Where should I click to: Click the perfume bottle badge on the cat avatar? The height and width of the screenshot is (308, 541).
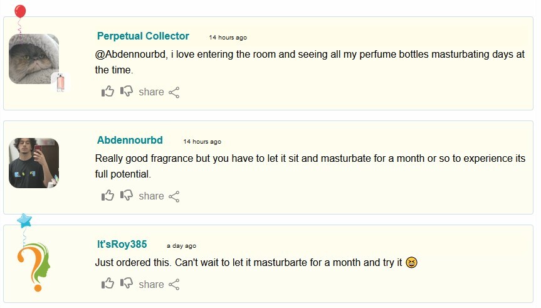pyautogui.click(x=60, y=83)
